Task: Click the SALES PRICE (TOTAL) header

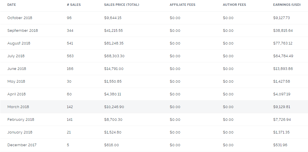Action: (x=122, y=5)
